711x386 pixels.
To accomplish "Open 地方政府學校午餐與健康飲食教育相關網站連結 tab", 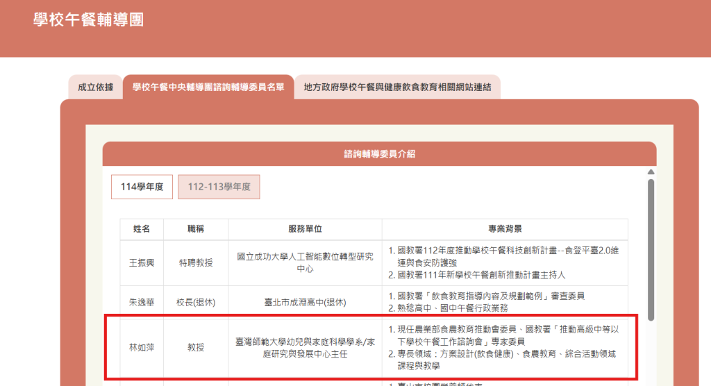I will [397, 87].
